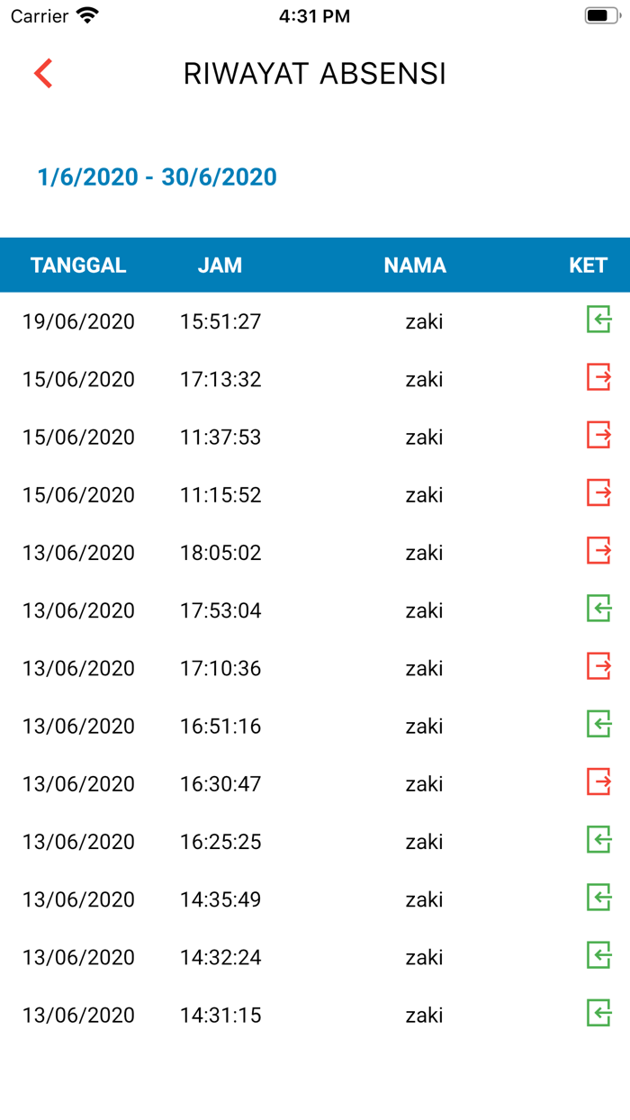Viewport: 630px width, 1120px height.
Task: Click the red check-out icon for 18:05:02
Action: pos(598,552)
